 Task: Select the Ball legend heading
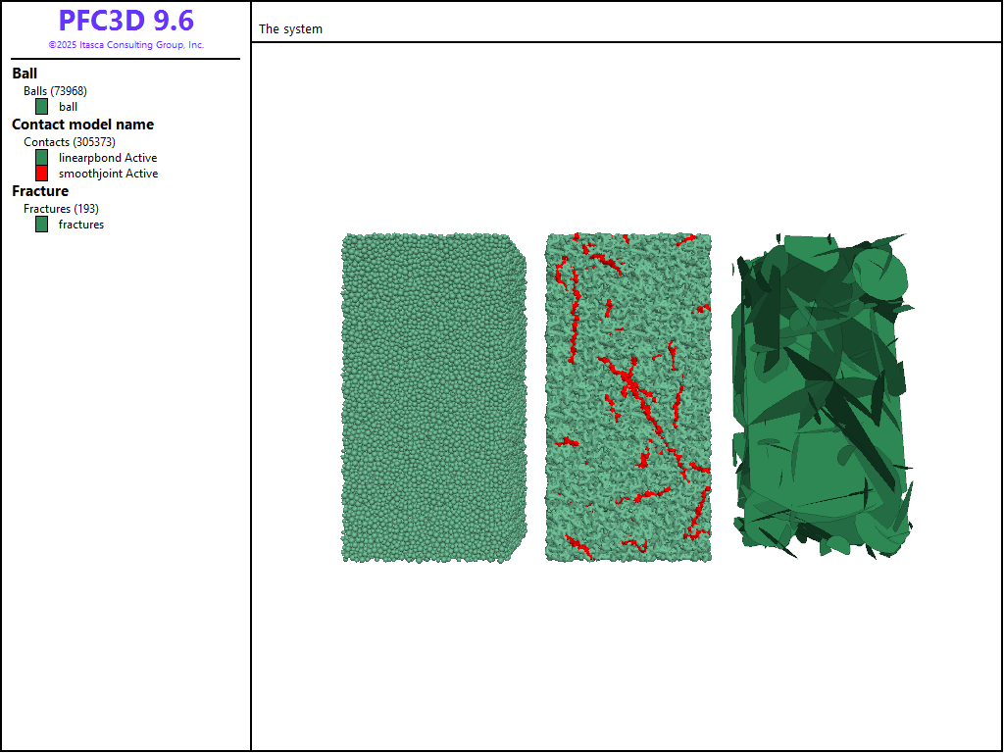[25, 74]
